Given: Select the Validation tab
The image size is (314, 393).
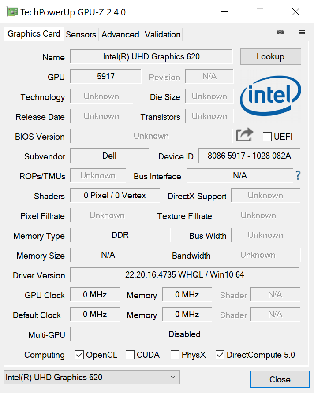Looking at the screenshot, I should pyautogui.click(x=162, y=34).
